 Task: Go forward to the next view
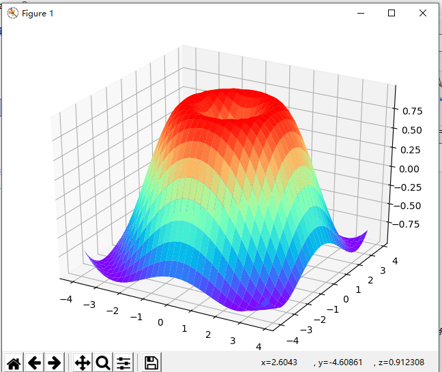[x=54, y=362]
